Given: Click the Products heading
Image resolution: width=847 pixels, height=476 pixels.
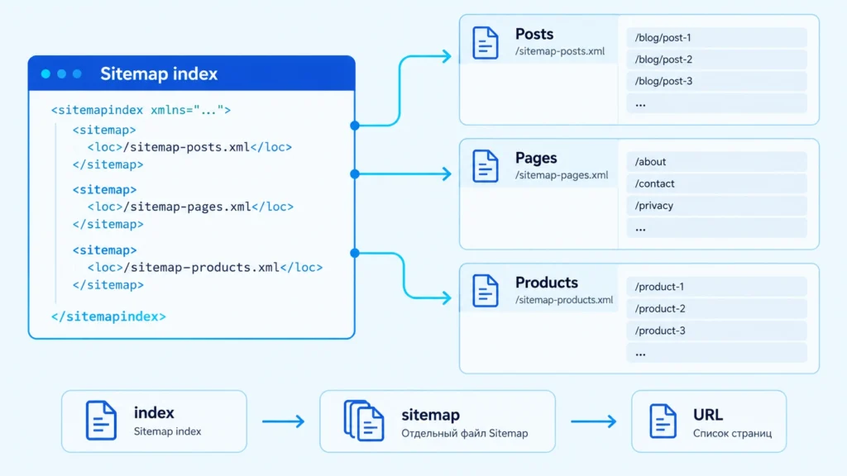Looking at the screenshot, I should [x=547, y=283].
